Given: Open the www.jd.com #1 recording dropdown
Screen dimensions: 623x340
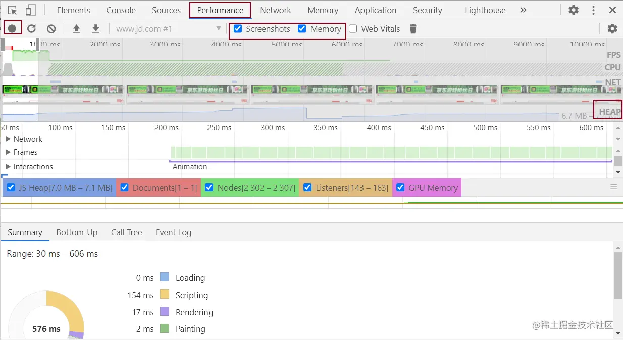Looking at the screenshot, I should click(x=169, y=29).
